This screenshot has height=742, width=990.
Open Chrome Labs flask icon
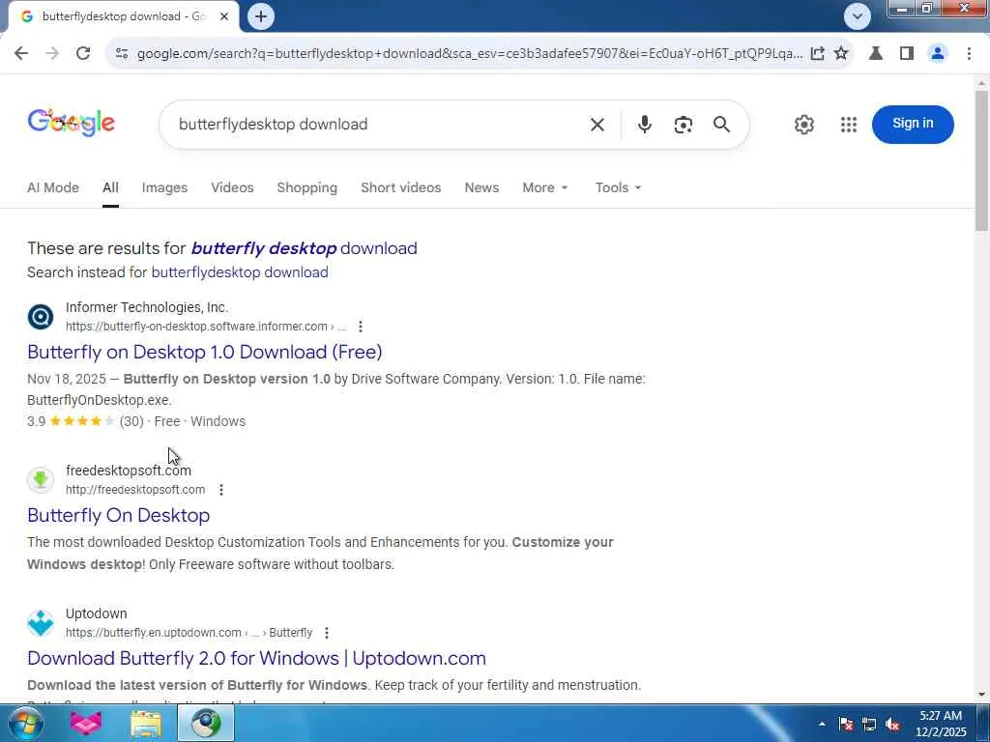coord(876,54)
